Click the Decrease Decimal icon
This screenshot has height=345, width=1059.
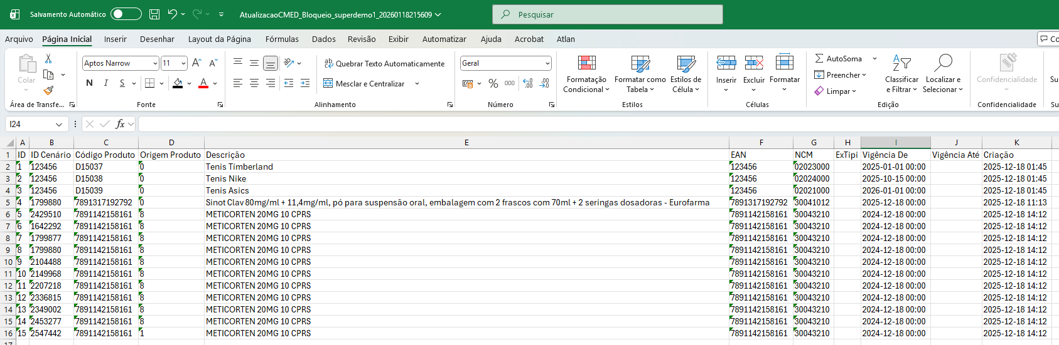[x=544, y=83]
